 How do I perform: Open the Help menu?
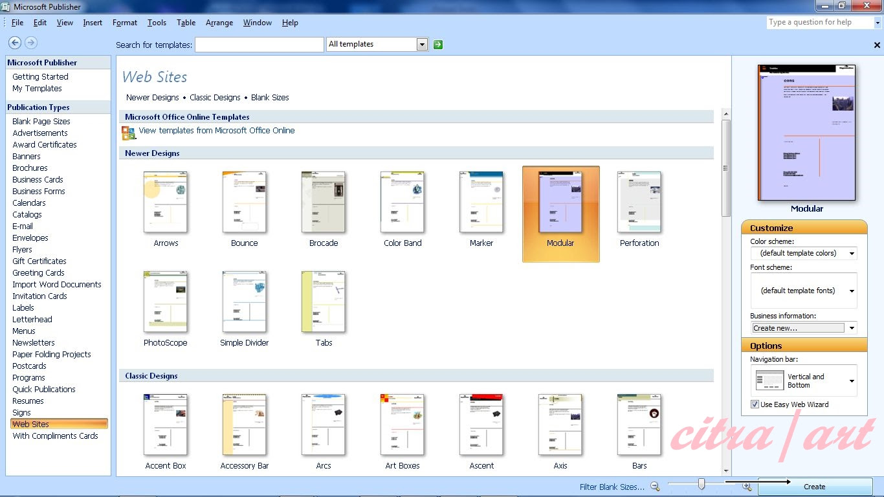(290, 23)
